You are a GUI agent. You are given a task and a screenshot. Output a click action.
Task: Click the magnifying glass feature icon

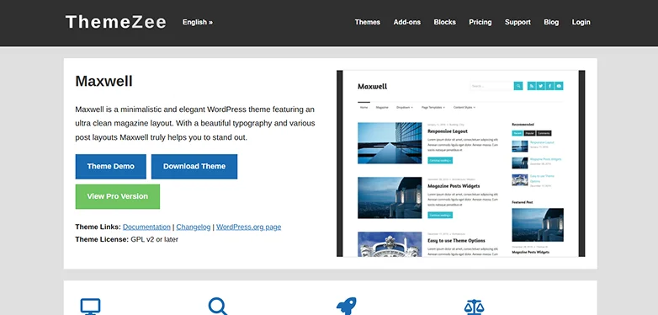click(218, 307)
